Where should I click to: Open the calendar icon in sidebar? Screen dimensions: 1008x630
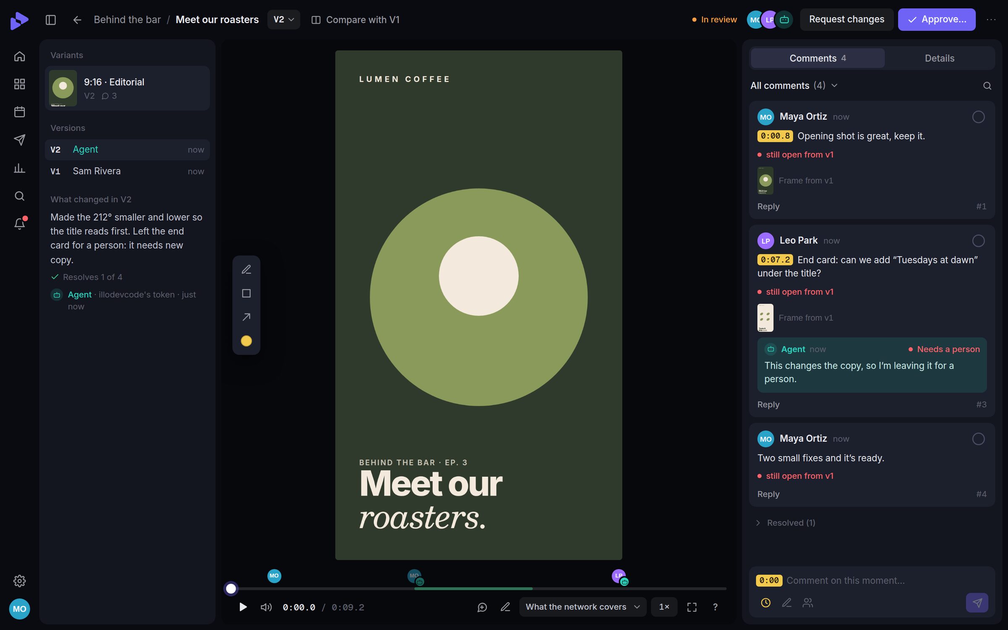click(x=19, y=112)
